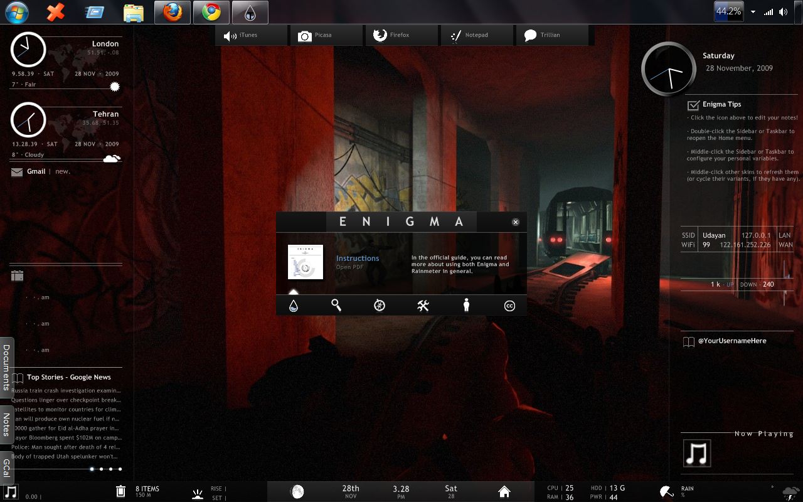The image size is (803, 502).
Task: Click the Gmail envelope icon
Action: 17,173
